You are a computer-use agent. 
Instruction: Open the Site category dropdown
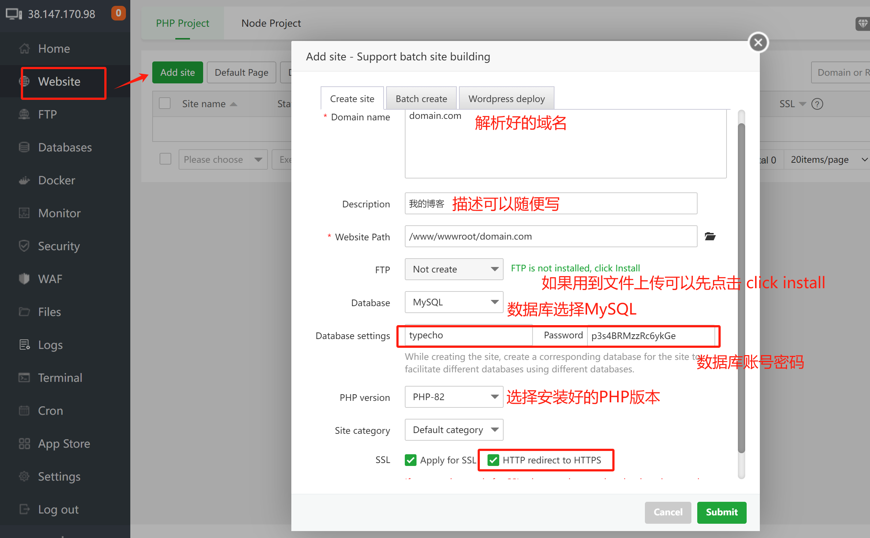pyautogui.click(x=454, y=430)
